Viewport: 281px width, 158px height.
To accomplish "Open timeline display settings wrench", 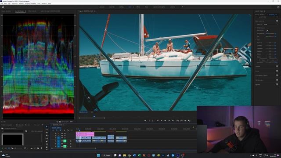I will (x=68, y=130).
